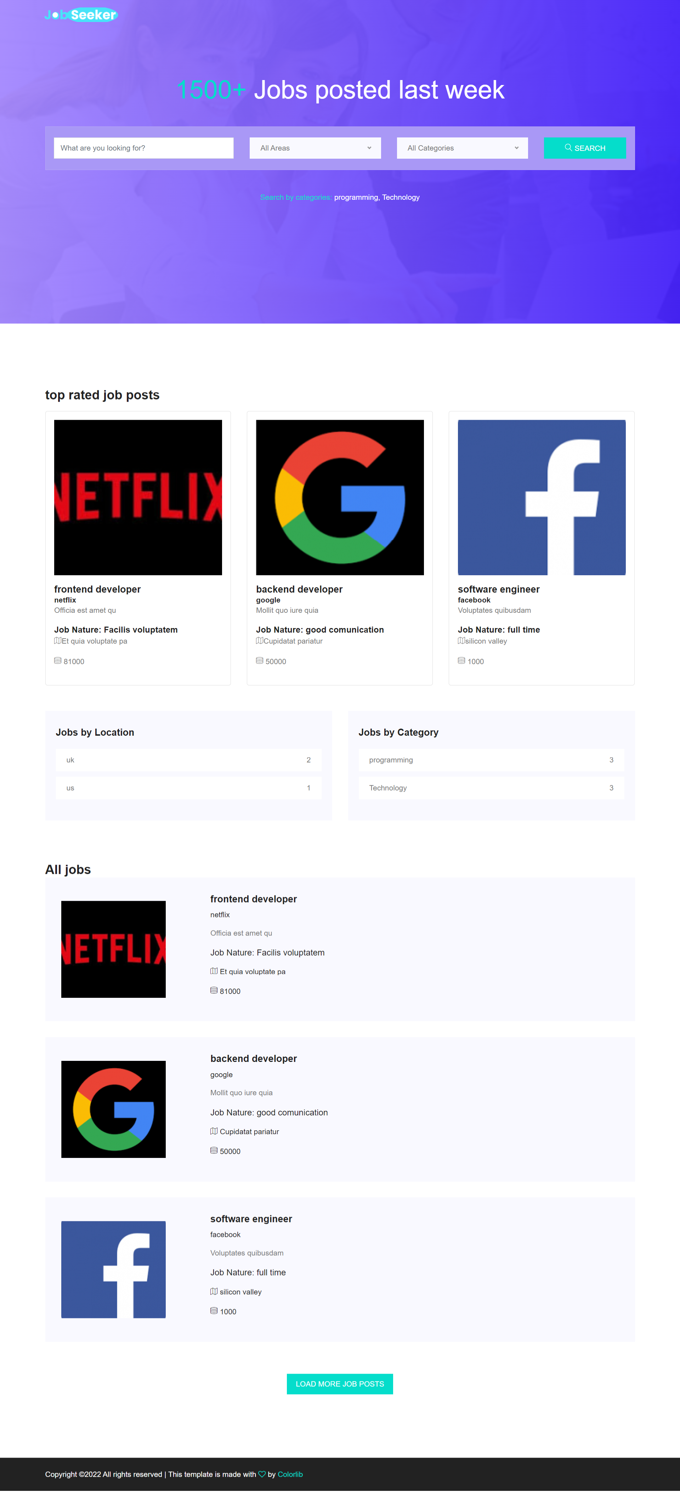Click map icon beside Et quia voluptate pa in All jobs

click(214, 971)
